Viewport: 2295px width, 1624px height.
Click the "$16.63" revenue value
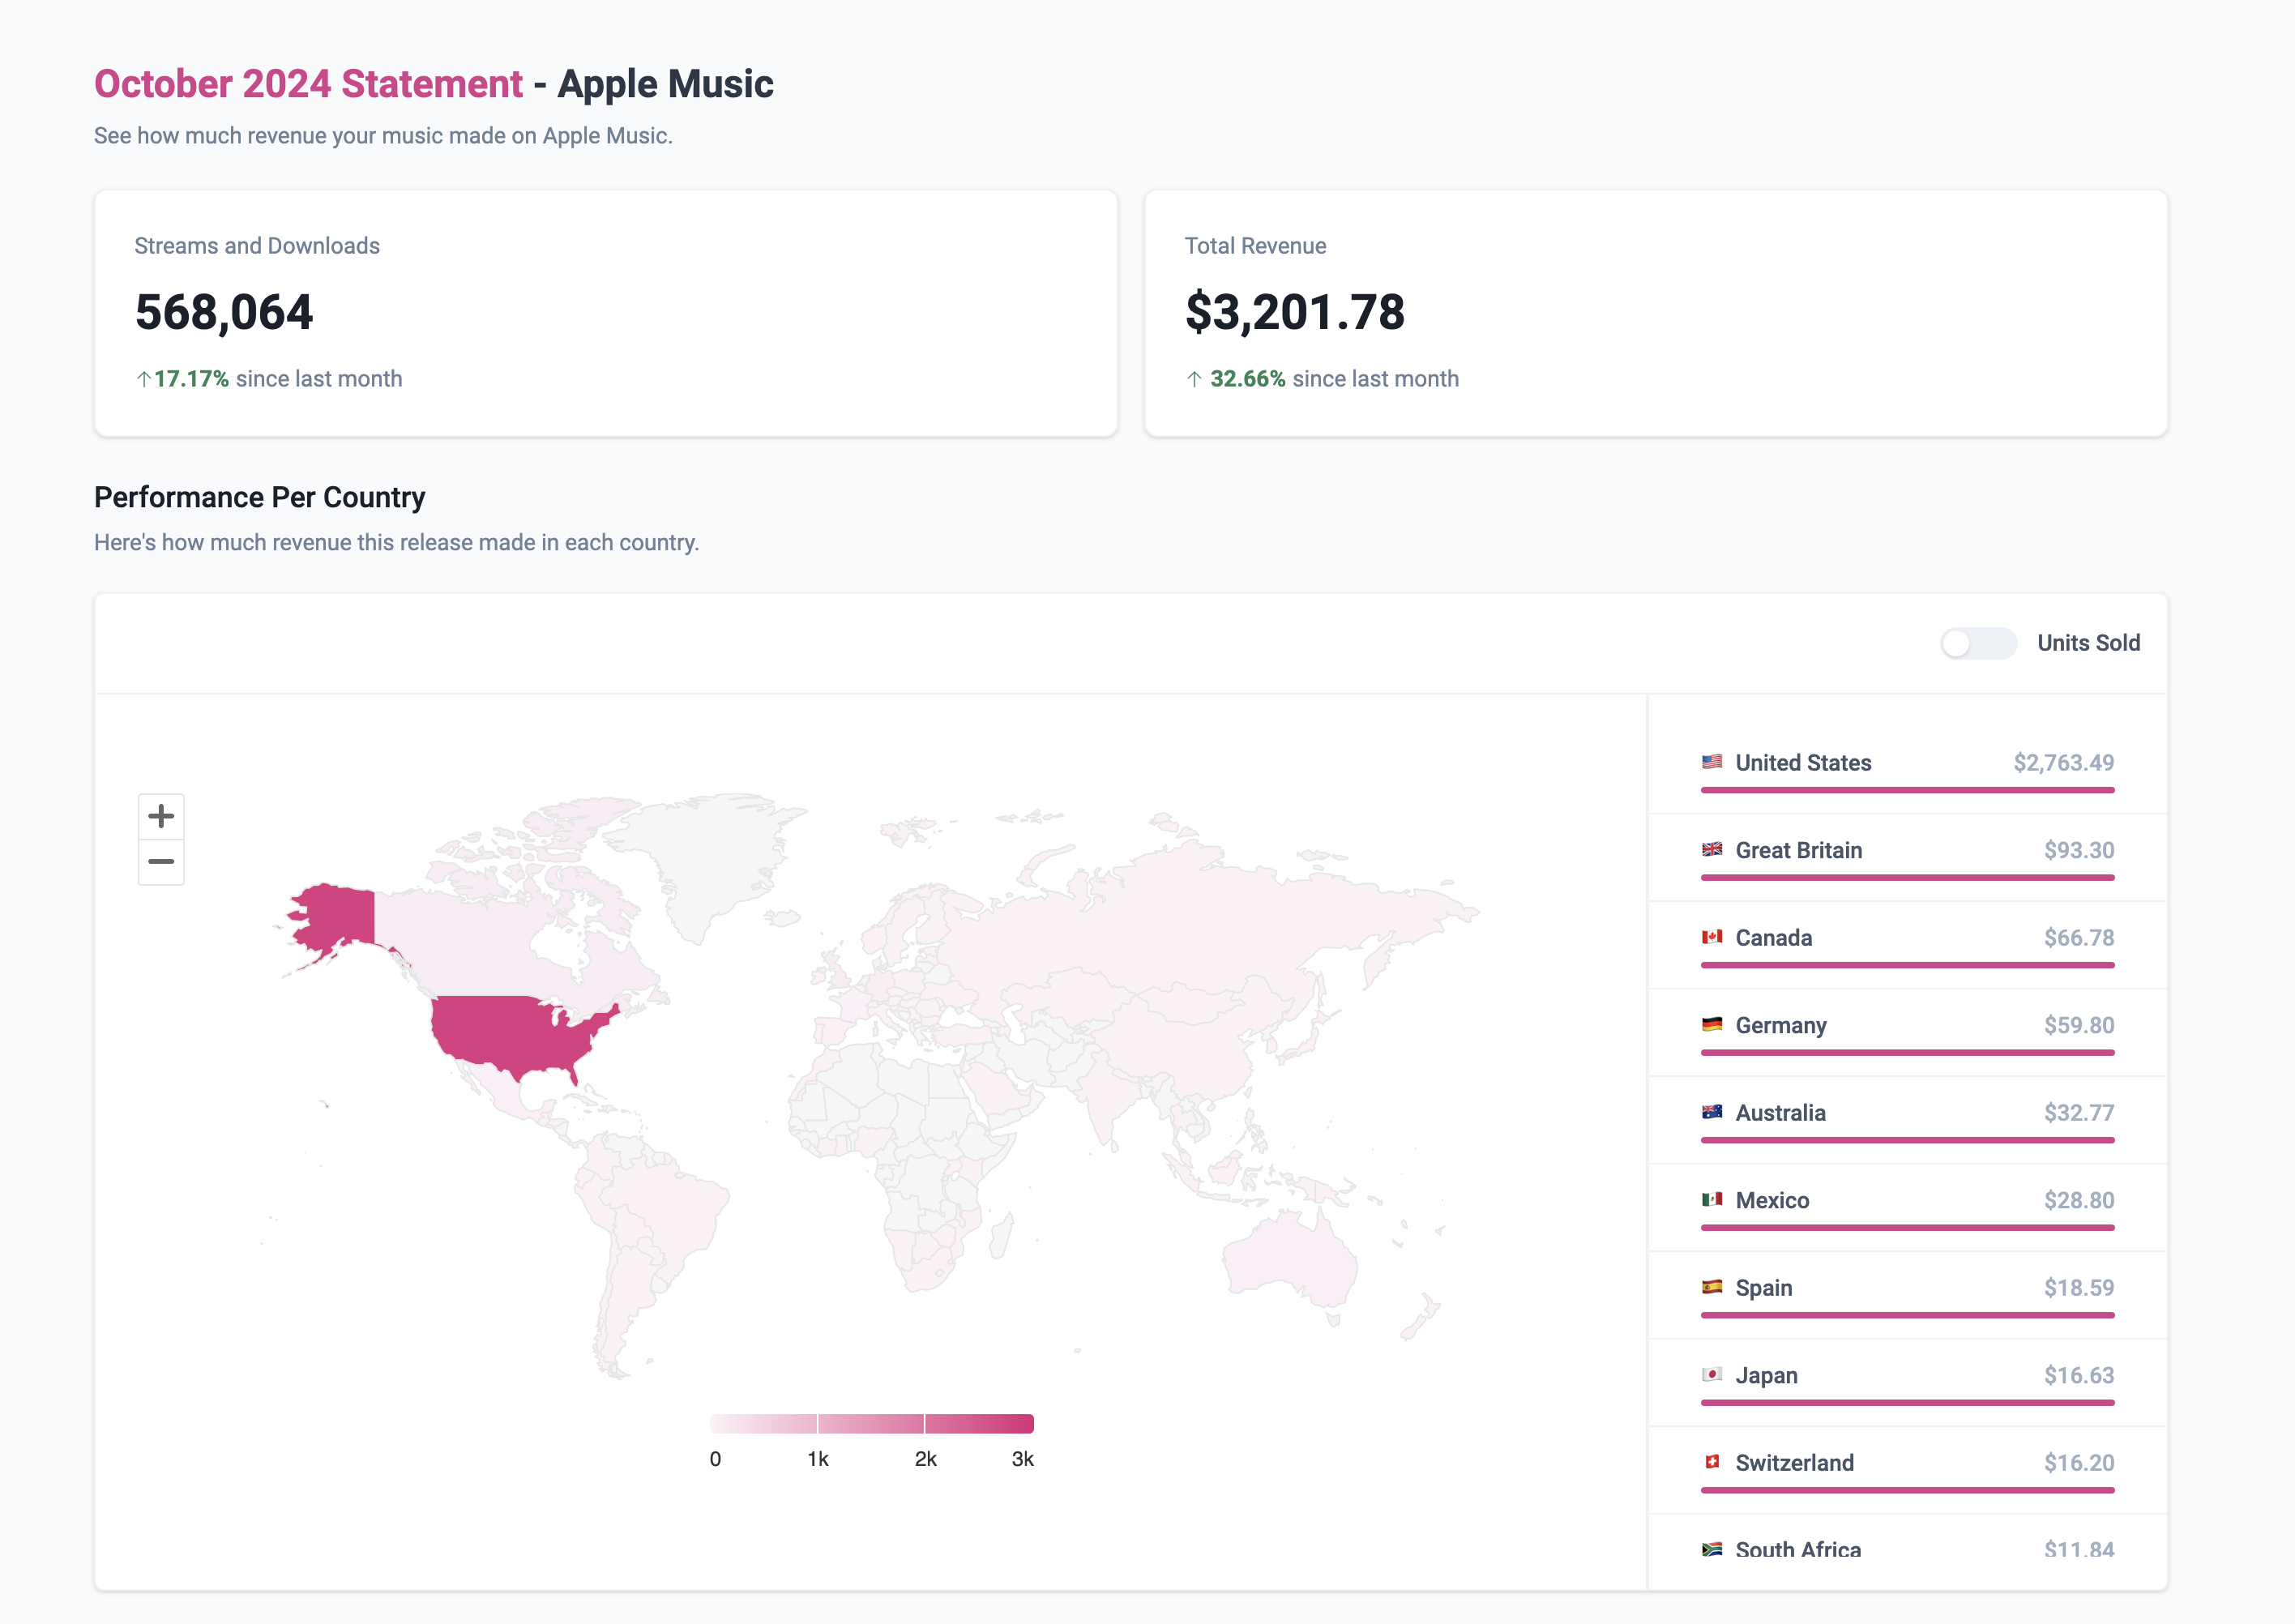2078,1375
